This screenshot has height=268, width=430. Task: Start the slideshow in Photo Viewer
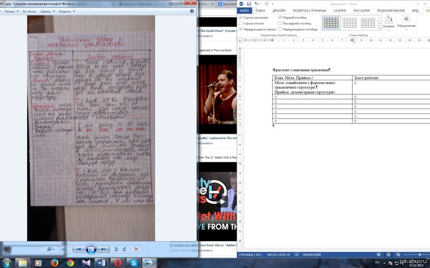pos(90,249)
